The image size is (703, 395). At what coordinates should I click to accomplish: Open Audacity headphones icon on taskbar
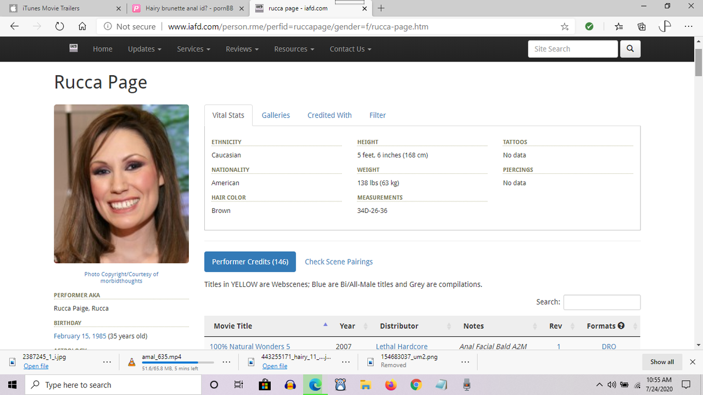point(290,385)
